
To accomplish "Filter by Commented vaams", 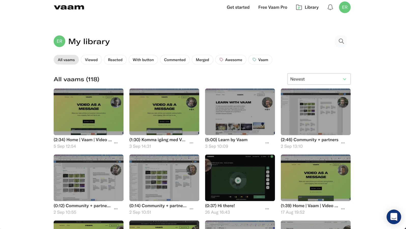I will click(x=175, y=60).
